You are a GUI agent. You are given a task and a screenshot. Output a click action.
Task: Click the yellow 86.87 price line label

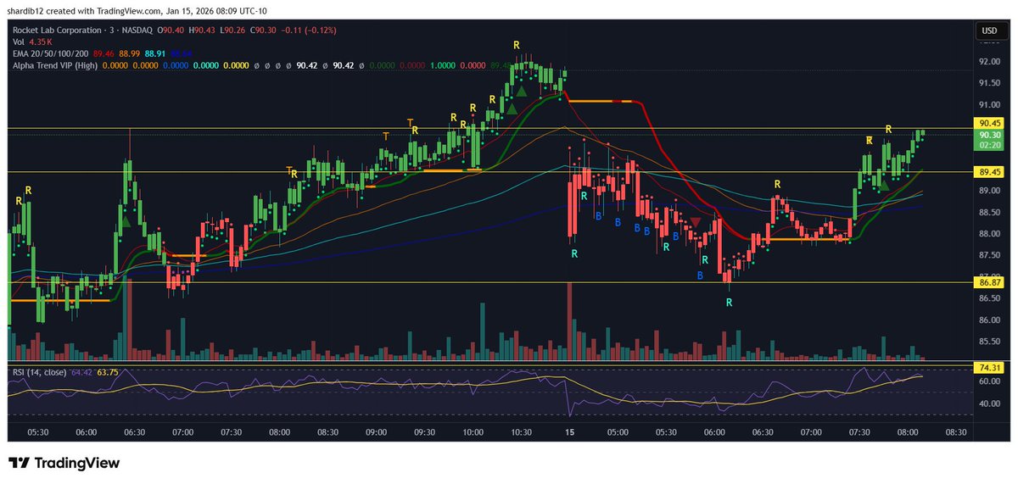pyautogui.click(x=988, y=282)
